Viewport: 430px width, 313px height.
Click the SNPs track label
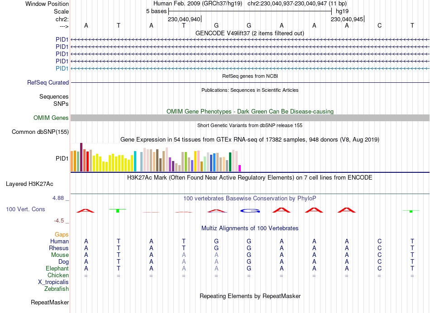(x=61, y=104)
